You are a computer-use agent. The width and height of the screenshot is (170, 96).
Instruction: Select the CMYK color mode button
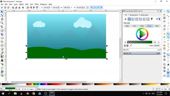coord(142,26)
